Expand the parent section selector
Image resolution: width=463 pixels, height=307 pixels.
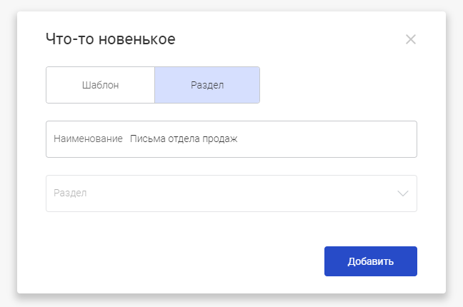[231, 193]
